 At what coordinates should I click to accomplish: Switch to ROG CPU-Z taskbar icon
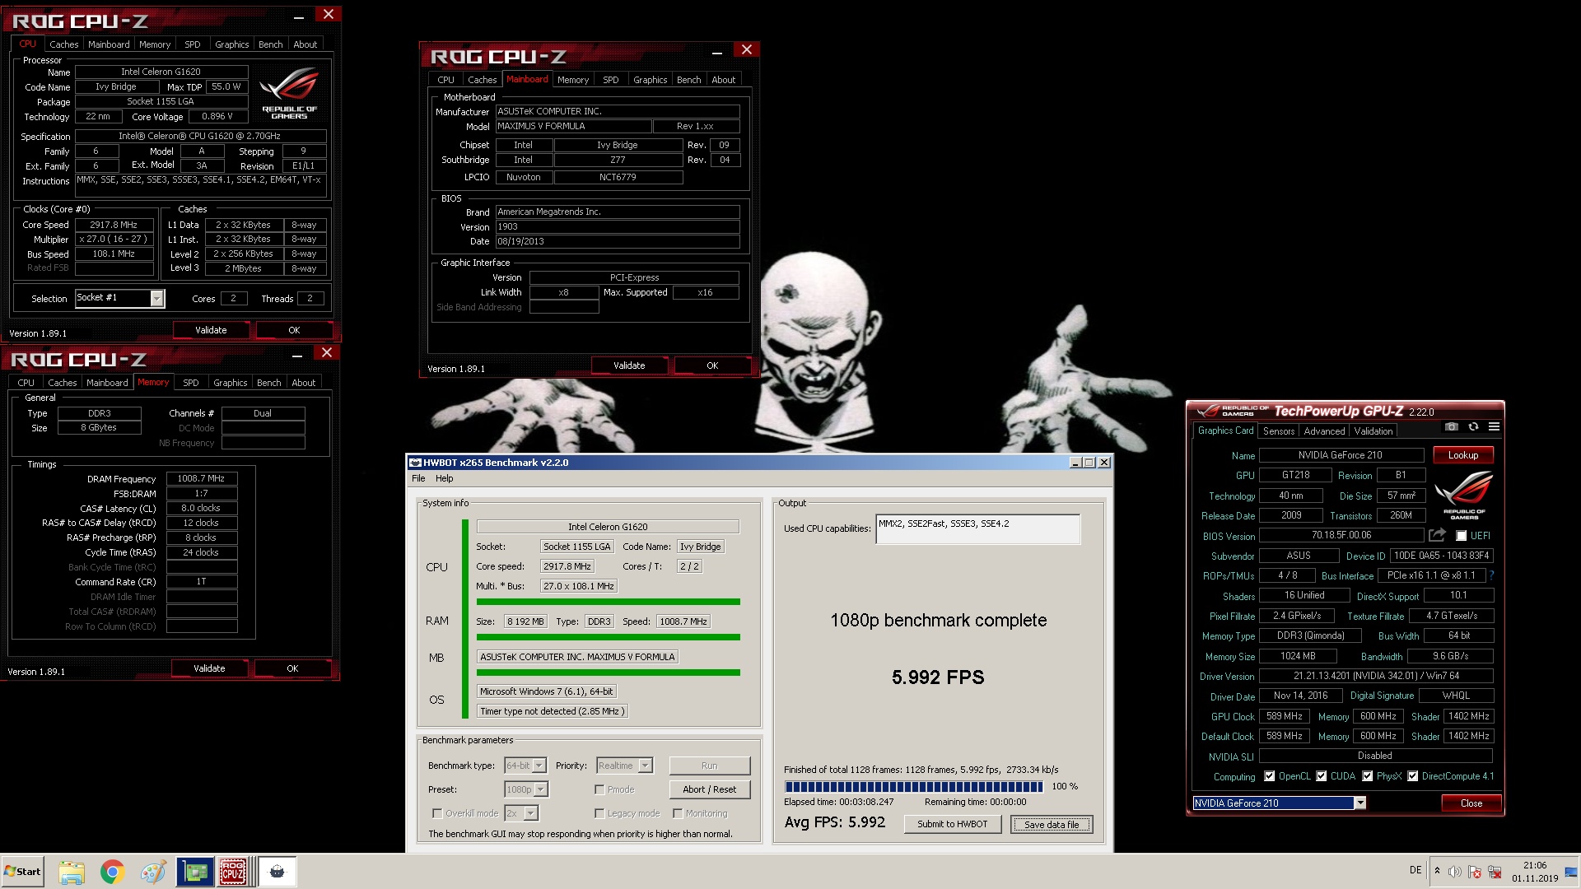tap(233, 872)
